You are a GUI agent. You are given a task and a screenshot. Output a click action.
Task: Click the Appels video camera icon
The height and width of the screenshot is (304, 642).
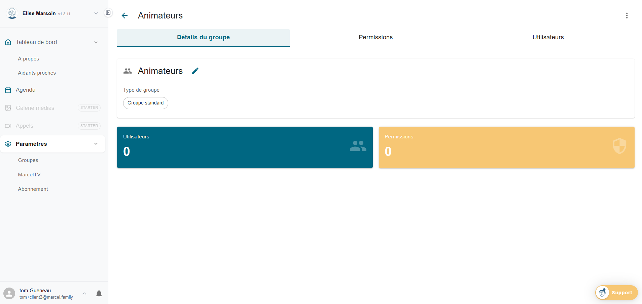(8, 126)
